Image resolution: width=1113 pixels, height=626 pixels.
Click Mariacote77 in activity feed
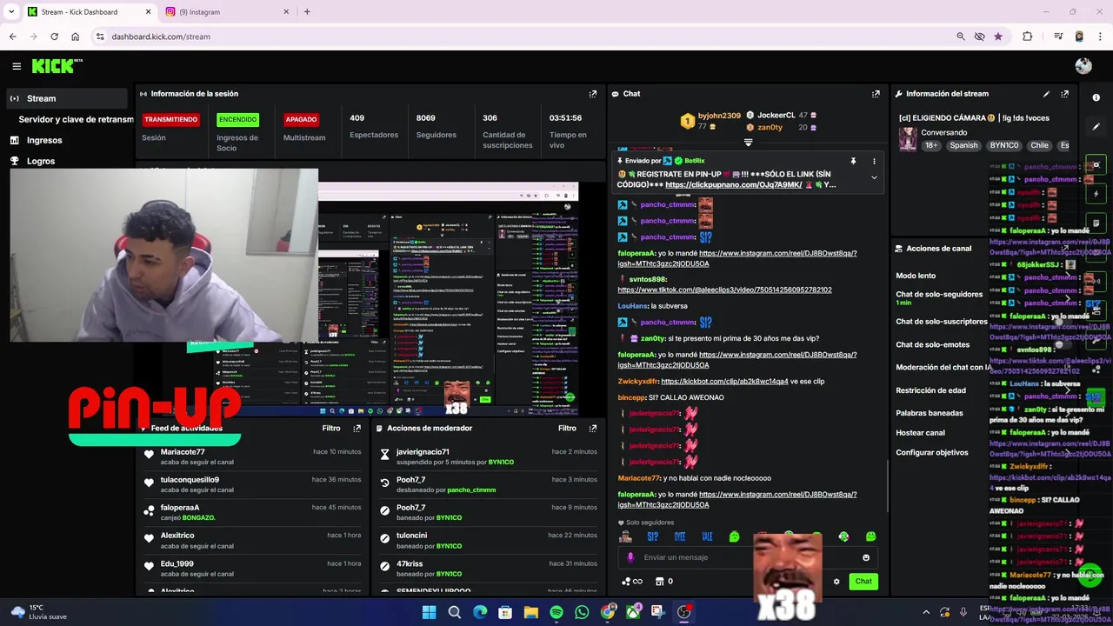click(x=183, y=452)
